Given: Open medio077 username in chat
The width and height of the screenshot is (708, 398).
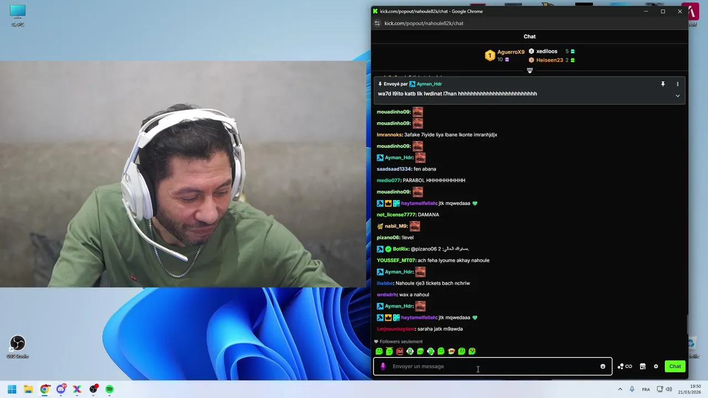Looking at the screenshot, I should (388, 181).
